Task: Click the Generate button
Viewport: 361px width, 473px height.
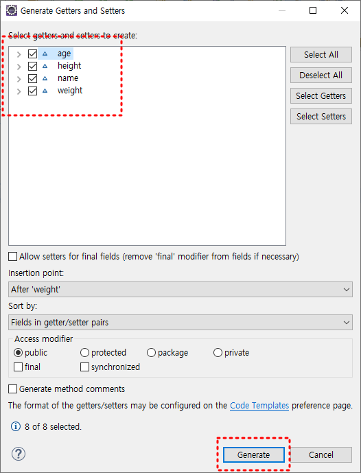Action: pos(254,454)
